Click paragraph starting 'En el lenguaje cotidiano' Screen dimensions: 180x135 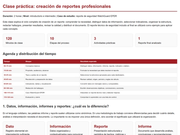pos(89,115)
